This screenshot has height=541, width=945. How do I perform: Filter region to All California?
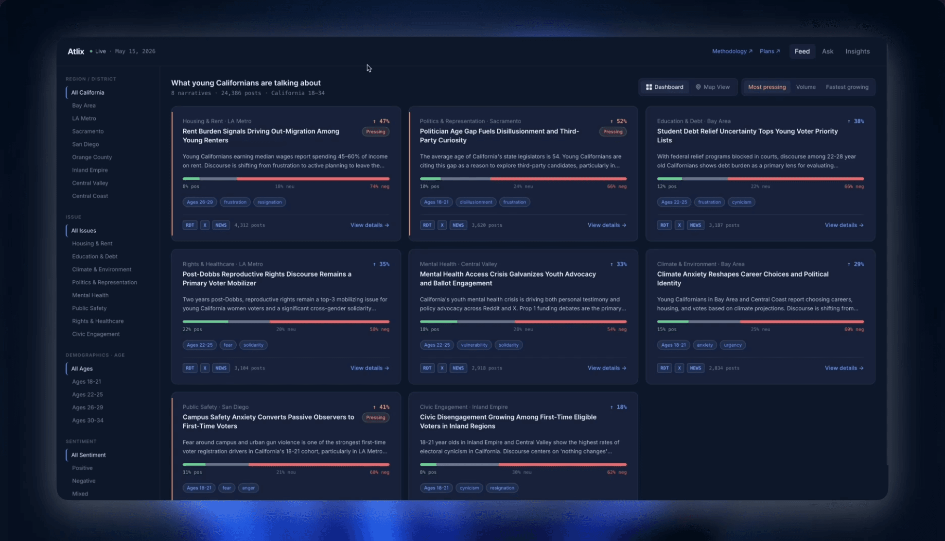(87, 93)
